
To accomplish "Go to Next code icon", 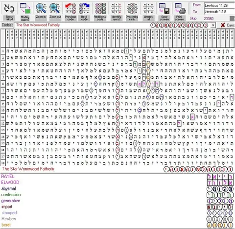I will 84,8.
